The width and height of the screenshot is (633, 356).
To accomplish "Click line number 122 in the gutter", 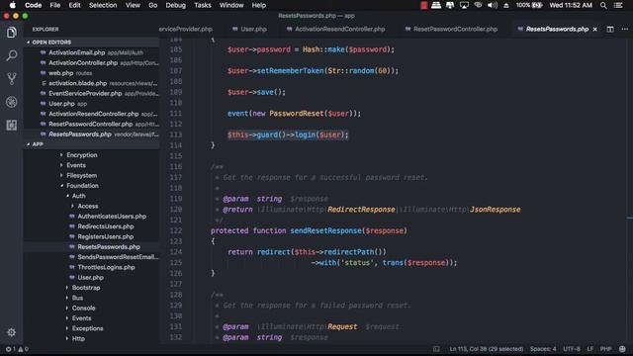I will pos(176,230).
